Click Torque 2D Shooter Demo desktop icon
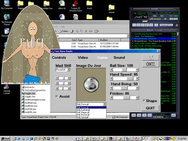This screenshot has height=141, width=188. click(76, 6)
